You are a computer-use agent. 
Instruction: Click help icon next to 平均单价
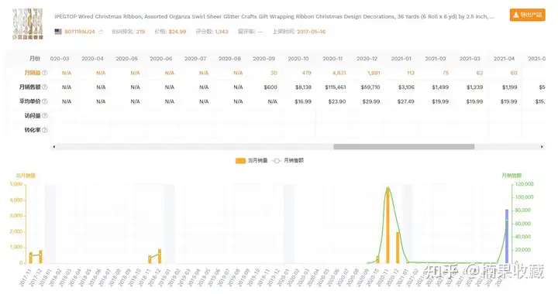[44, 101]
